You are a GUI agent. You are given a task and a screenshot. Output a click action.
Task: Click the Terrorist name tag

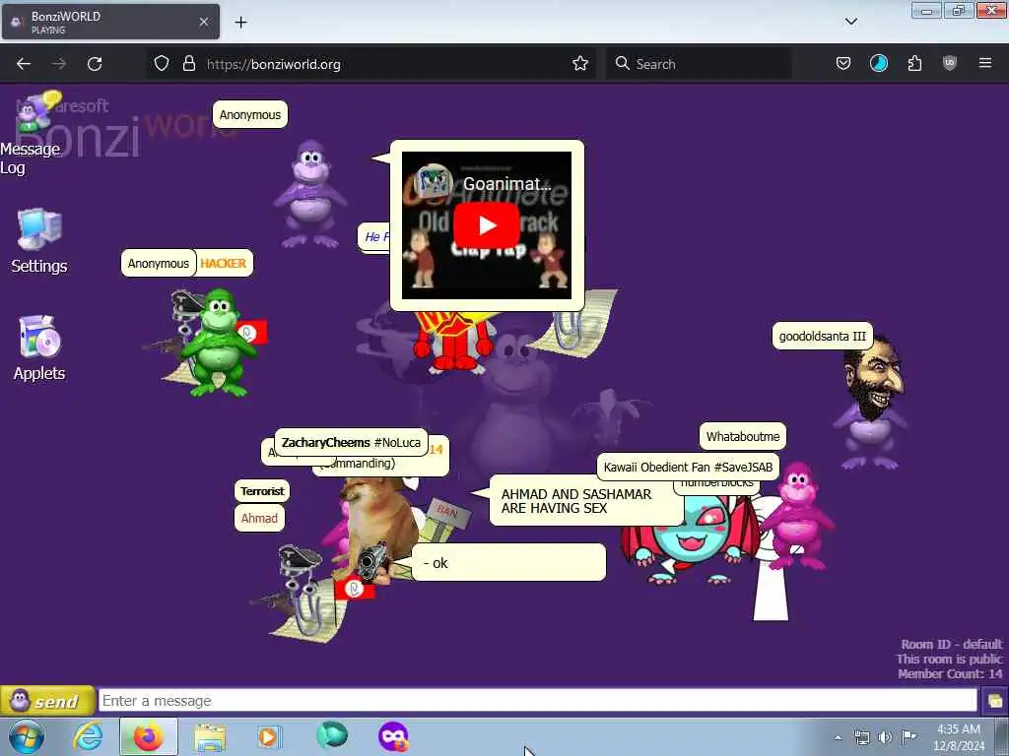(262, 491)
